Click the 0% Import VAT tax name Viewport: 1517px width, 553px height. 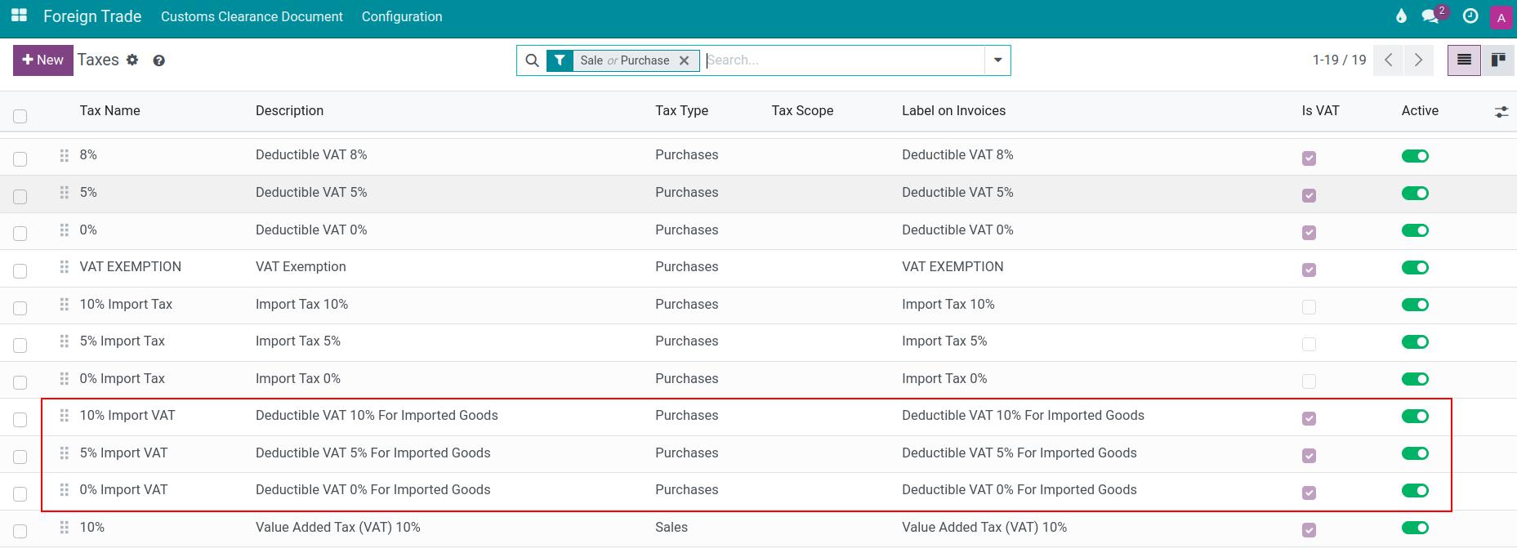pos(123,490)
